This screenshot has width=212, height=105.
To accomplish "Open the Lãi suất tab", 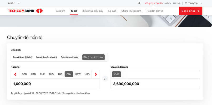I will tap(112, 11).
